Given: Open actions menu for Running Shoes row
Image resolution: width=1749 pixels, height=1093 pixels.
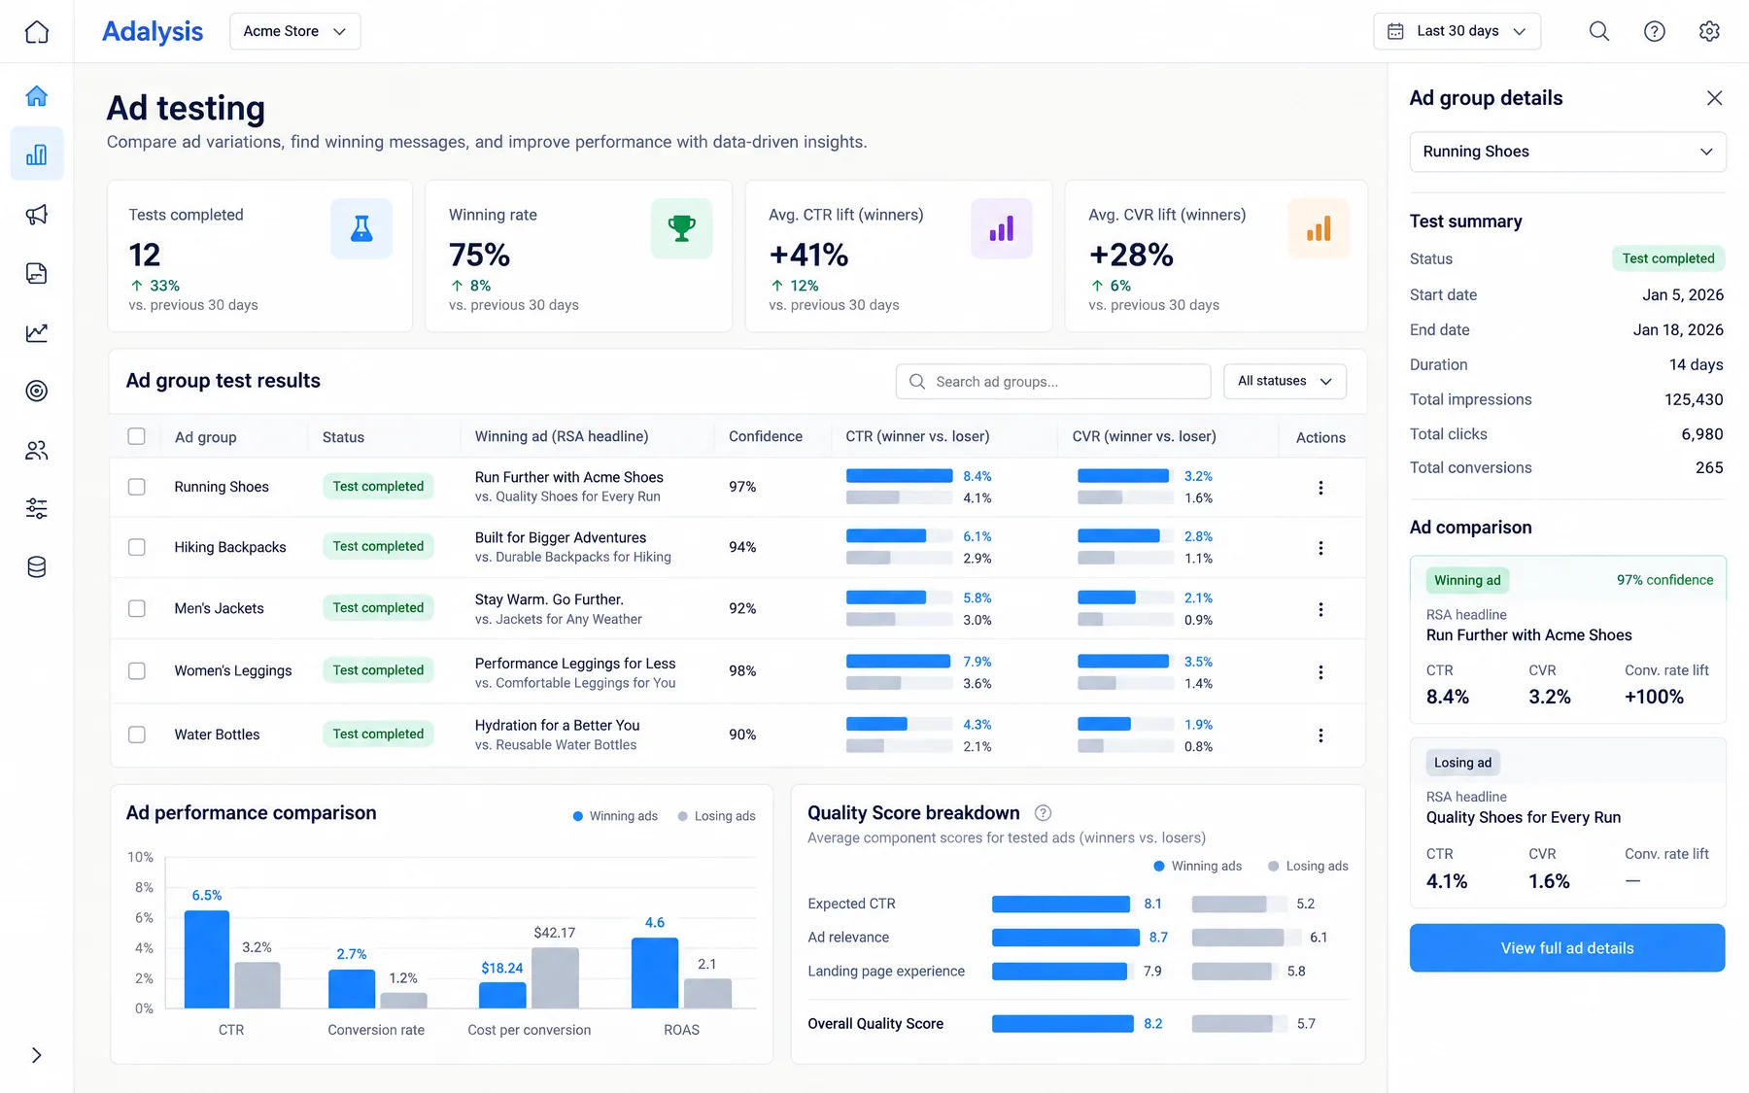Looking at the screenshot, I should pos(1320,488).
